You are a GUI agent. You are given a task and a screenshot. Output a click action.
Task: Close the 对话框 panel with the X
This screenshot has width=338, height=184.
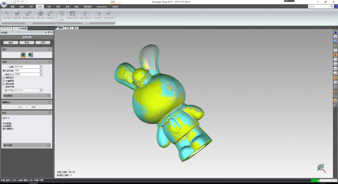(x=52, y=32)
